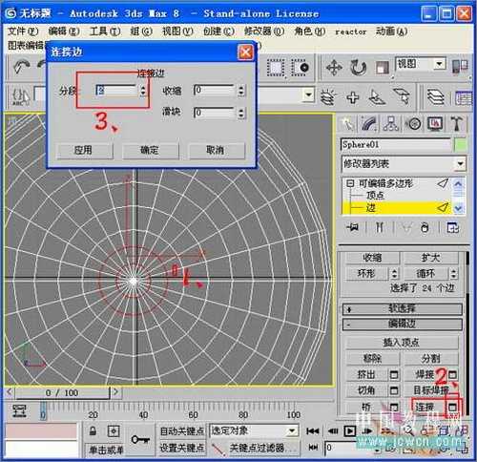
Task: Click the 插入顶点 button
Action: point(402,343)
